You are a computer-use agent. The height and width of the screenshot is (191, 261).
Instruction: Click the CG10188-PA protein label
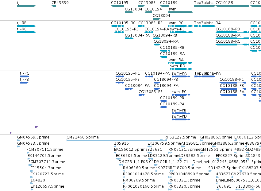pyautogui.click(x=232, y=92)
